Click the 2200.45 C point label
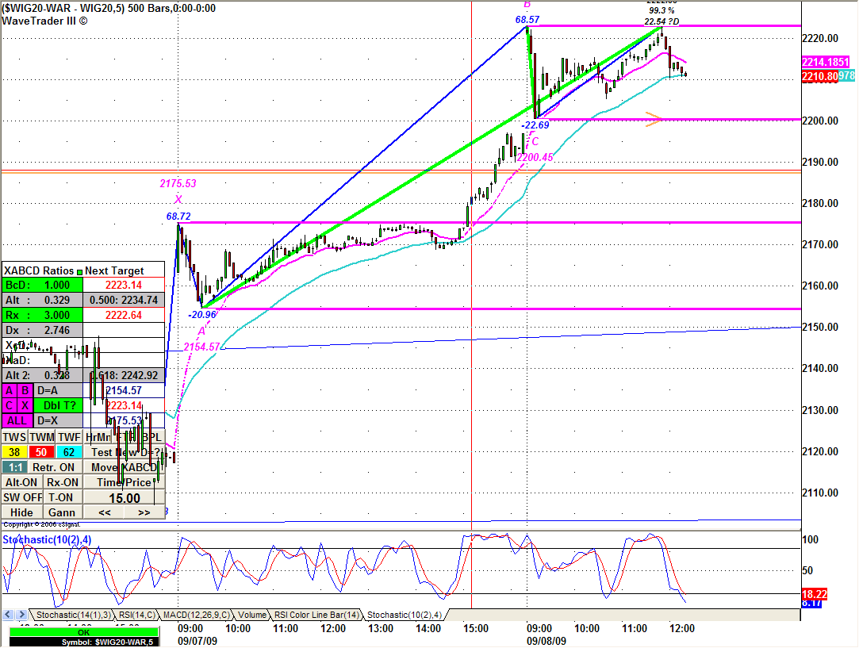 tap(535, 157)
